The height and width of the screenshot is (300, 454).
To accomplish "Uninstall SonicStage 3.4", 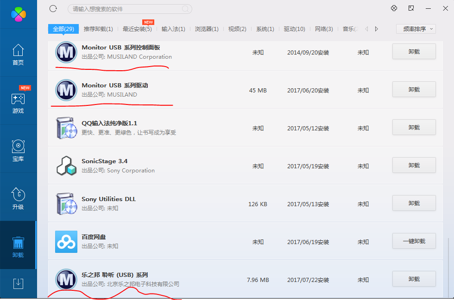I will [414, 165].
